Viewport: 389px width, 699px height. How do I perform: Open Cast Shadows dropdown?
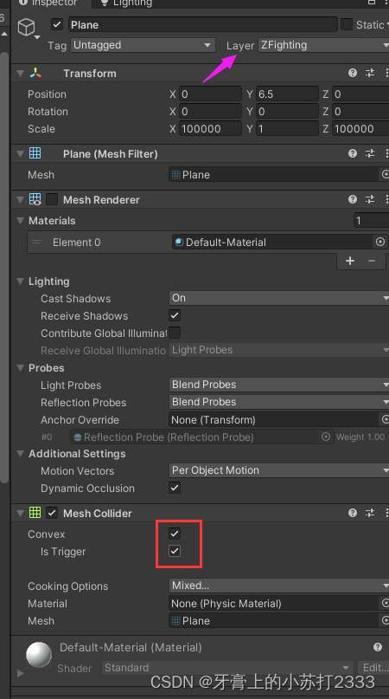pos(279,298)
